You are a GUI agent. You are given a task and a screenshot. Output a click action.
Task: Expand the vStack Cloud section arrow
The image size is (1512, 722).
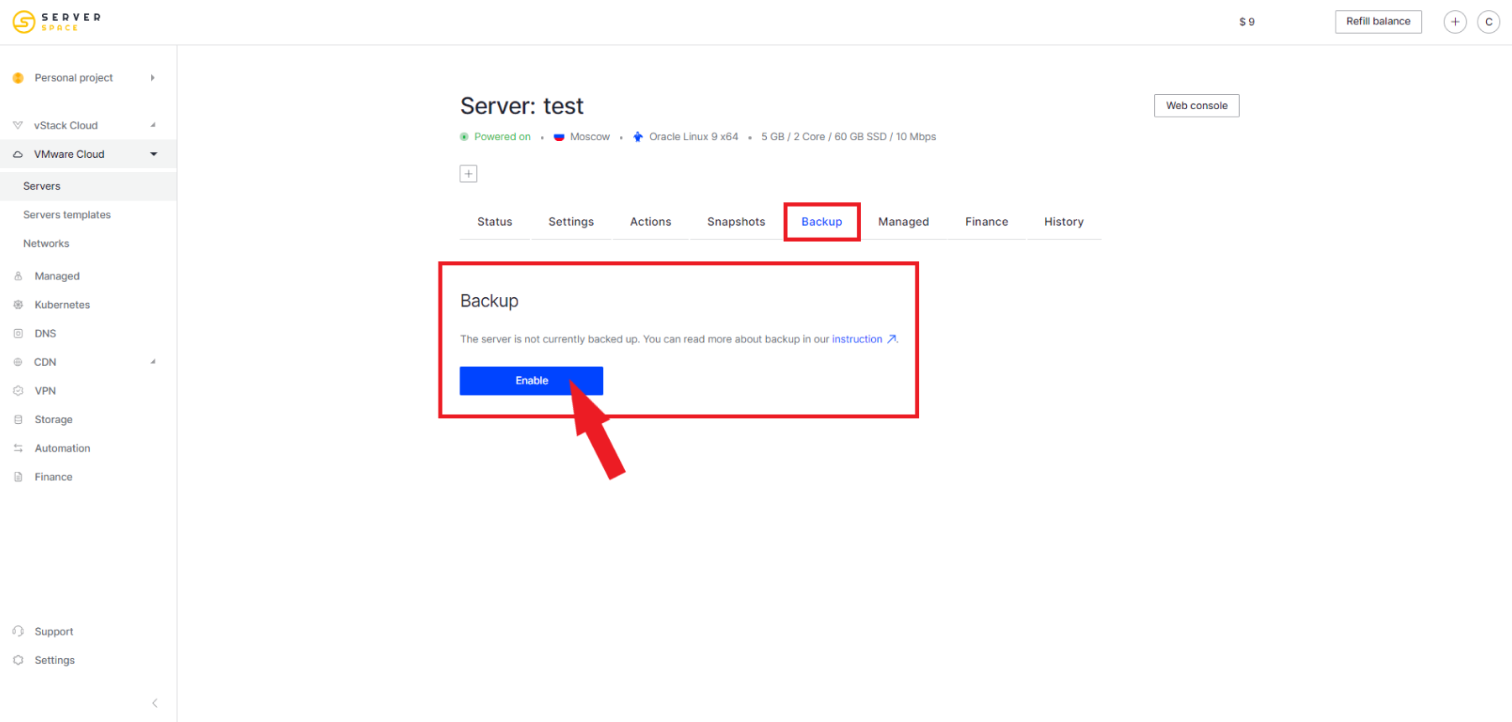[x=153, y=125]
